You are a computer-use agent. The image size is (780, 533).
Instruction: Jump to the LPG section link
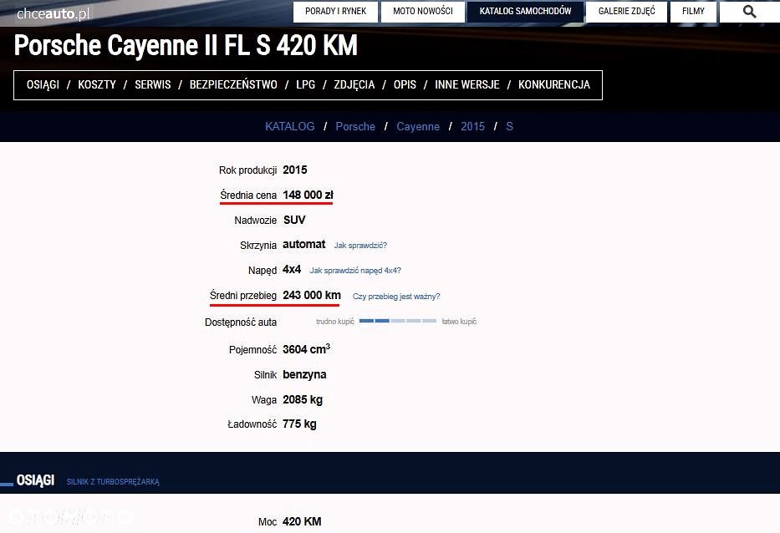coord(305,85)
